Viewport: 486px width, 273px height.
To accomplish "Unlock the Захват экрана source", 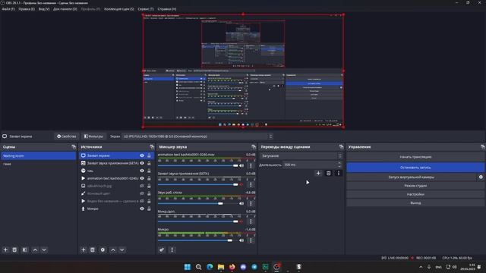I will tap(149, 155).
